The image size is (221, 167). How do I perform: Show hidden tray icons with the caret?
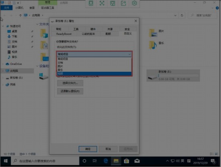pyautogui.click(x=167, y=161)
